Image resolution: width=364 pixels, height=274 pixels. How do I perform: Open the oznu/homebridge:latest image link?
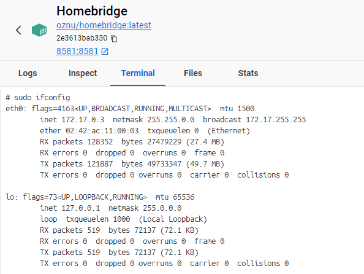coord(104,25)
